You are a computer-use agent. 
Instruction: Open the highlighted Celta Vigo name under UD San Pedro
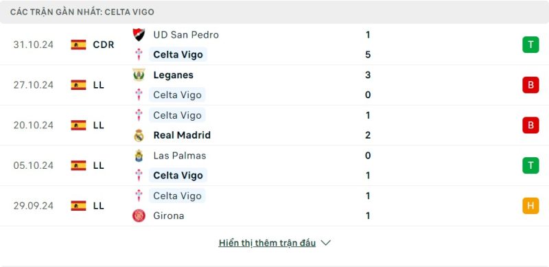[x=178, y=55]
